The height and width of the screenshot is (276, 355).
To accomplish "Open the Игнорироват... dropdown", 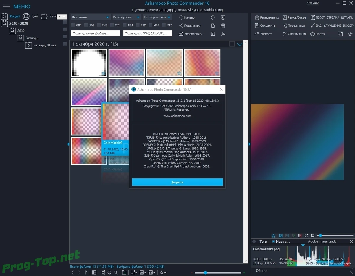I will (127, 17).
